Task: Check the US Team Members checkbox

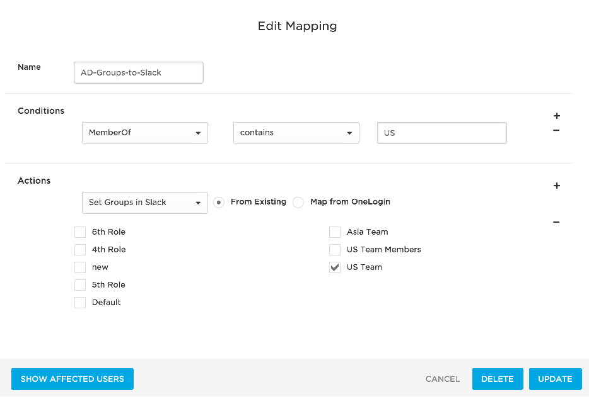Action: [335, 250]
